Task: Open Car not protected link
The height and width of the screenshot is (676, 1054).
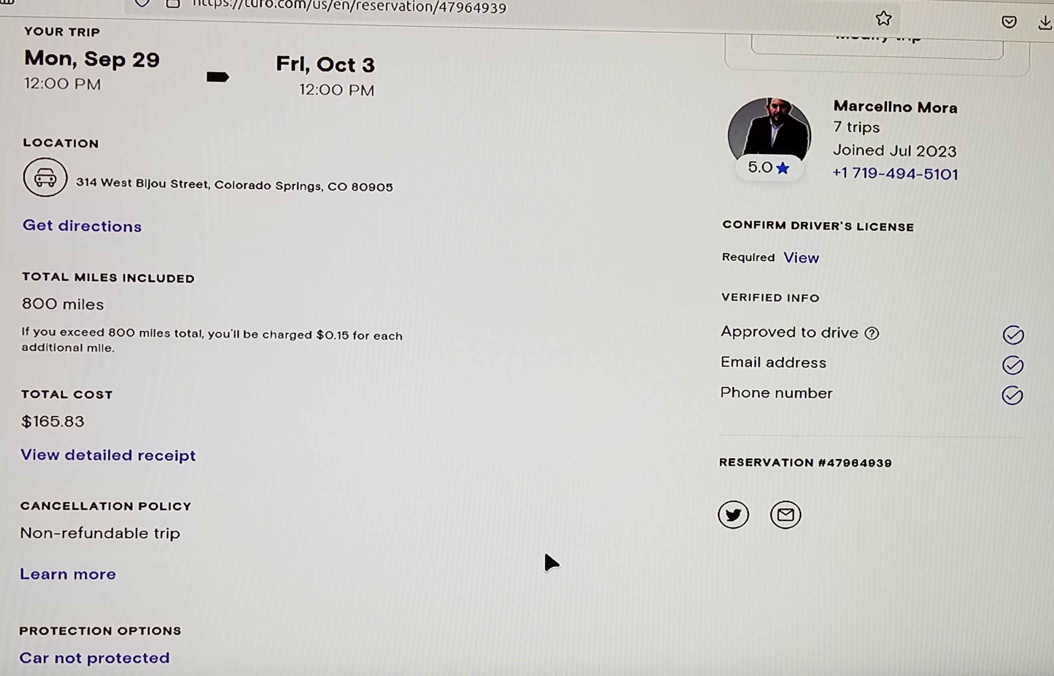Action: point(94,658)
